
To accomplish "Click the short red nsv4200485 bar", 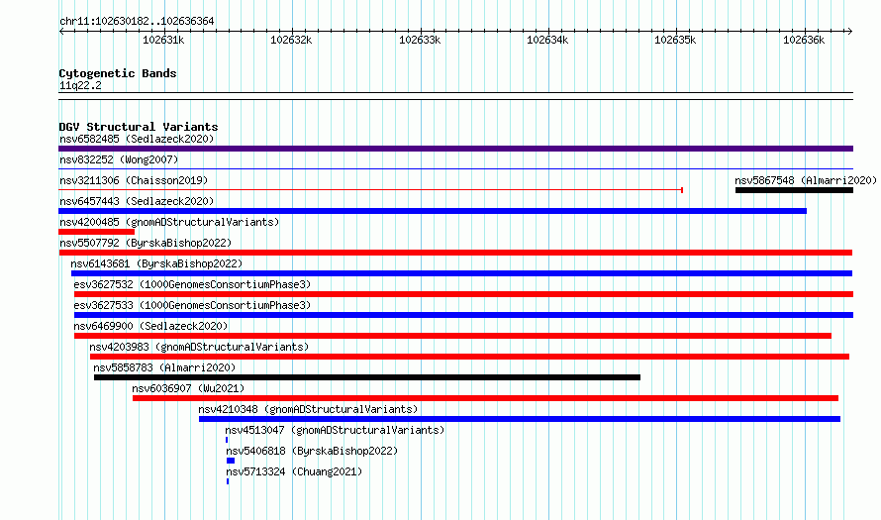I will click(97, 232).
